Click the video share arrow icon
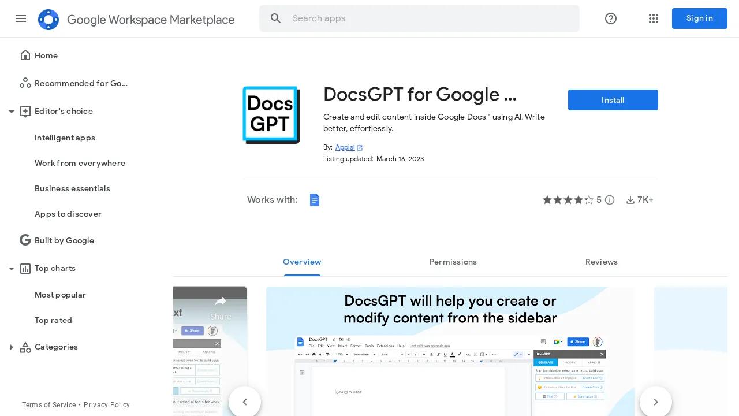739x416 pixels. [221, 301]
